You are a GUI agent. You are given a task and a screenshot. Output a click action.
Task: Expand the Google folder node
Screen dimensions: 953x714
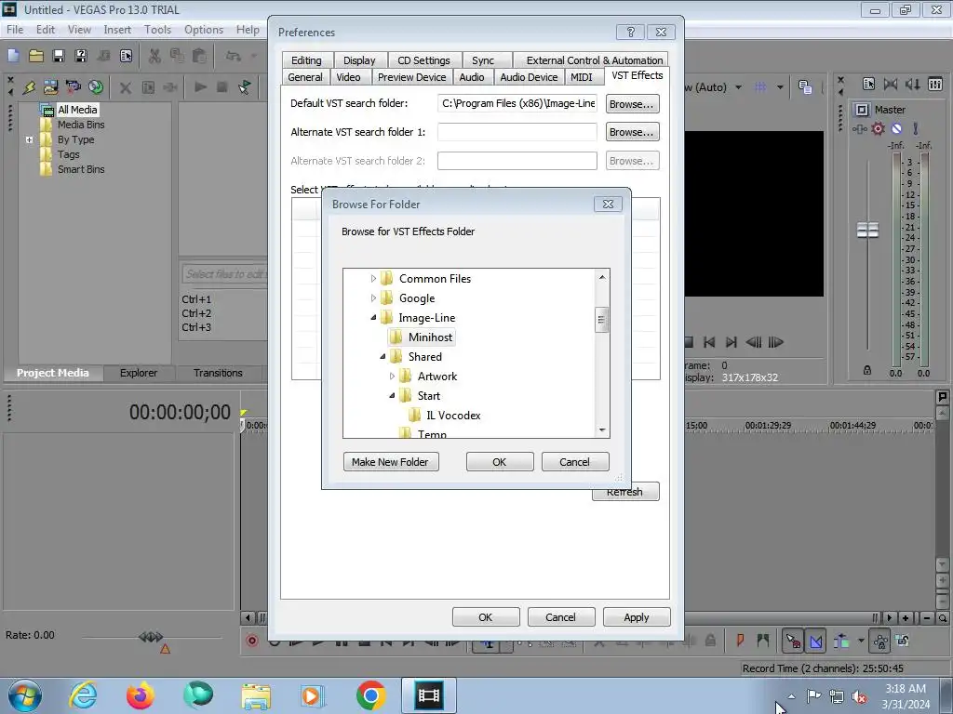click(373, 298)
